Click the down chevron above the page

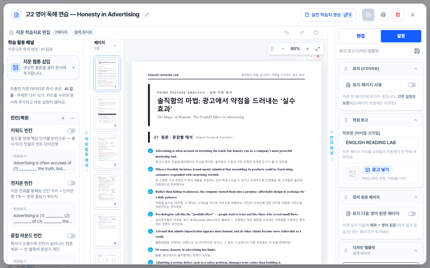[311, 57]
